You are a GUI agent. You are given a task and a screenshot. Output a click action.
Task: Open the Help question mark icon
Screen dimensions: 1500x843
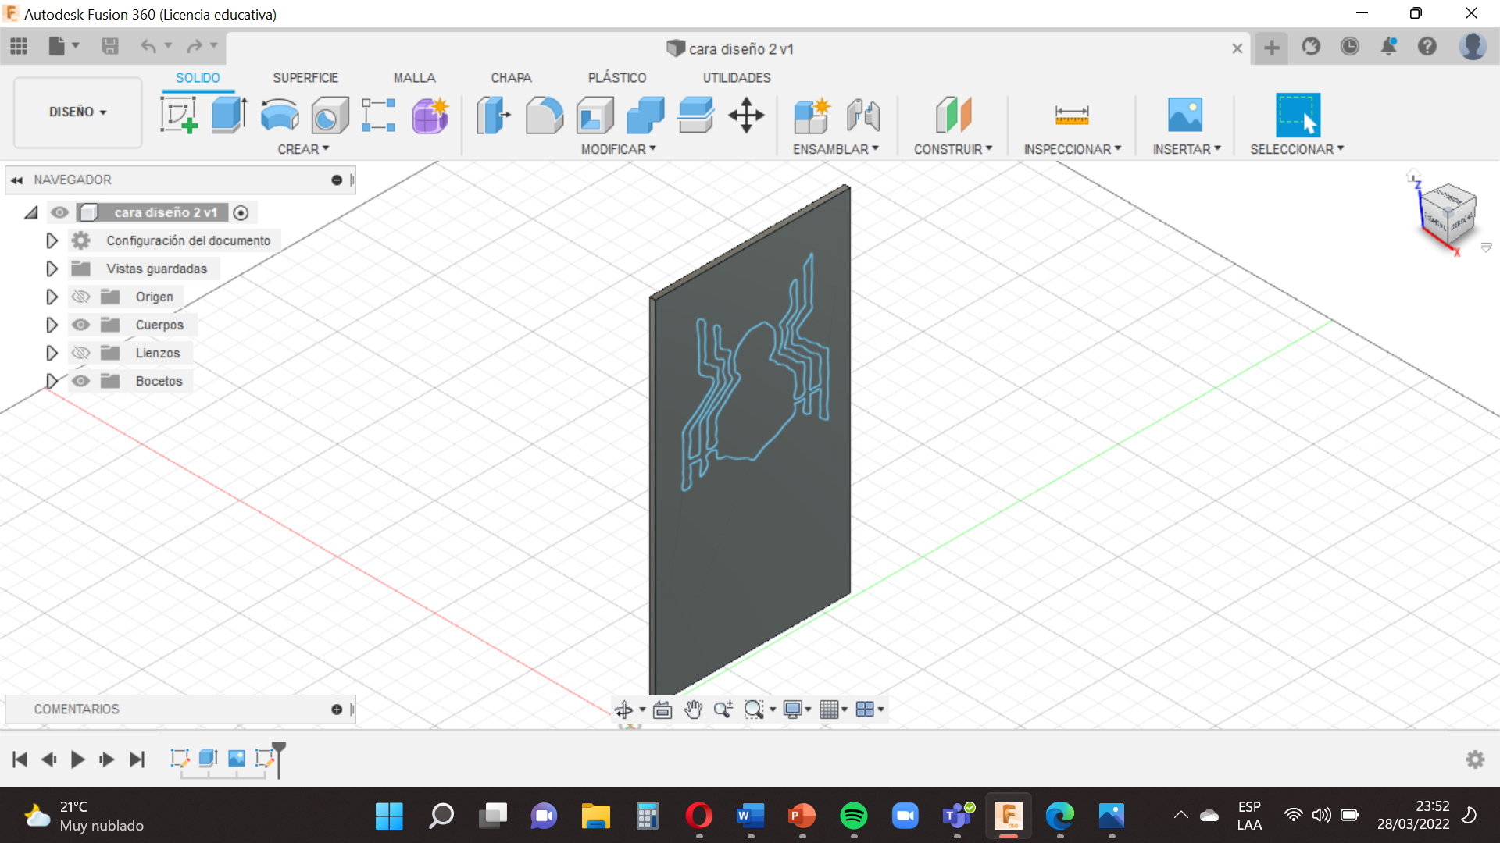(x=1427, y=47)
